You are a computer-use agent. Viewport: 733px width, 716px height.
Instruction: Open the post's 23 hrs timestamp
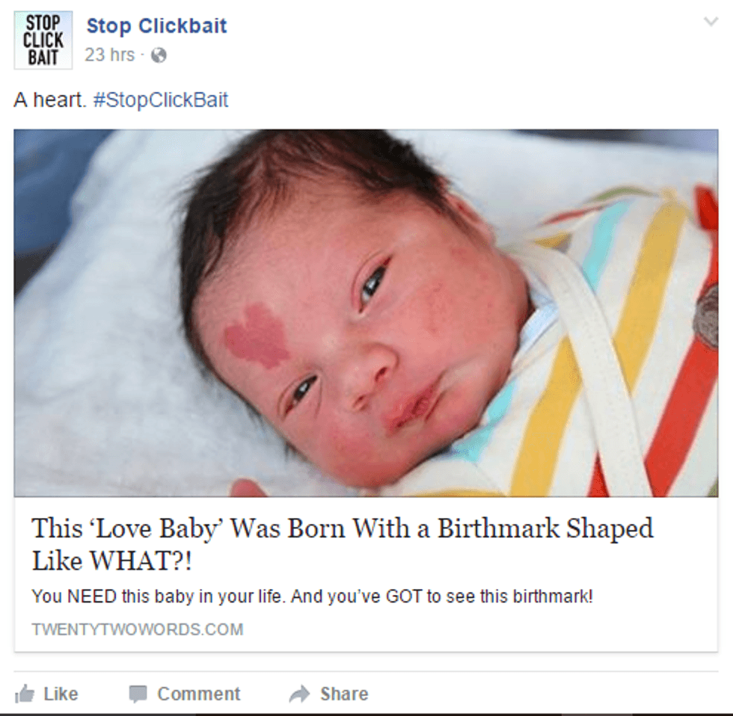coord(110,55)
